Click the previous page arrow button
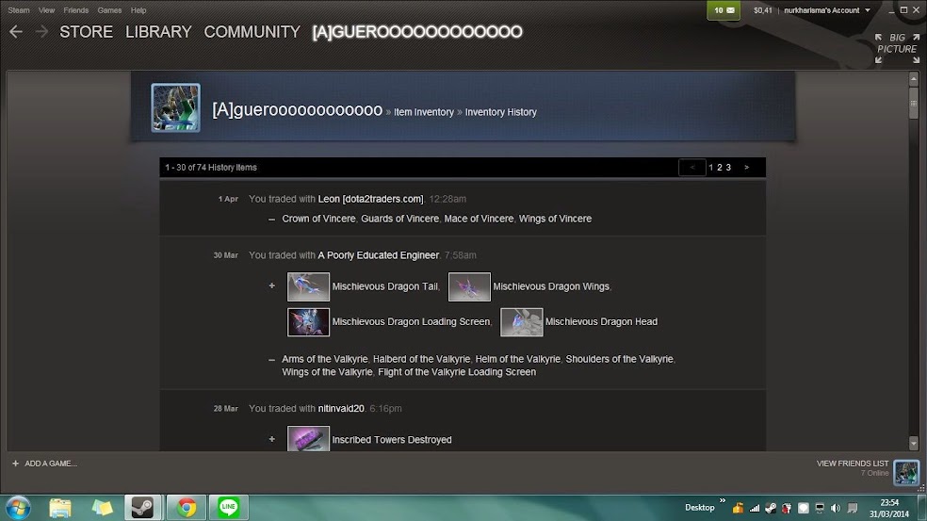This screenshot has height=521, width=927. point(692,168)
